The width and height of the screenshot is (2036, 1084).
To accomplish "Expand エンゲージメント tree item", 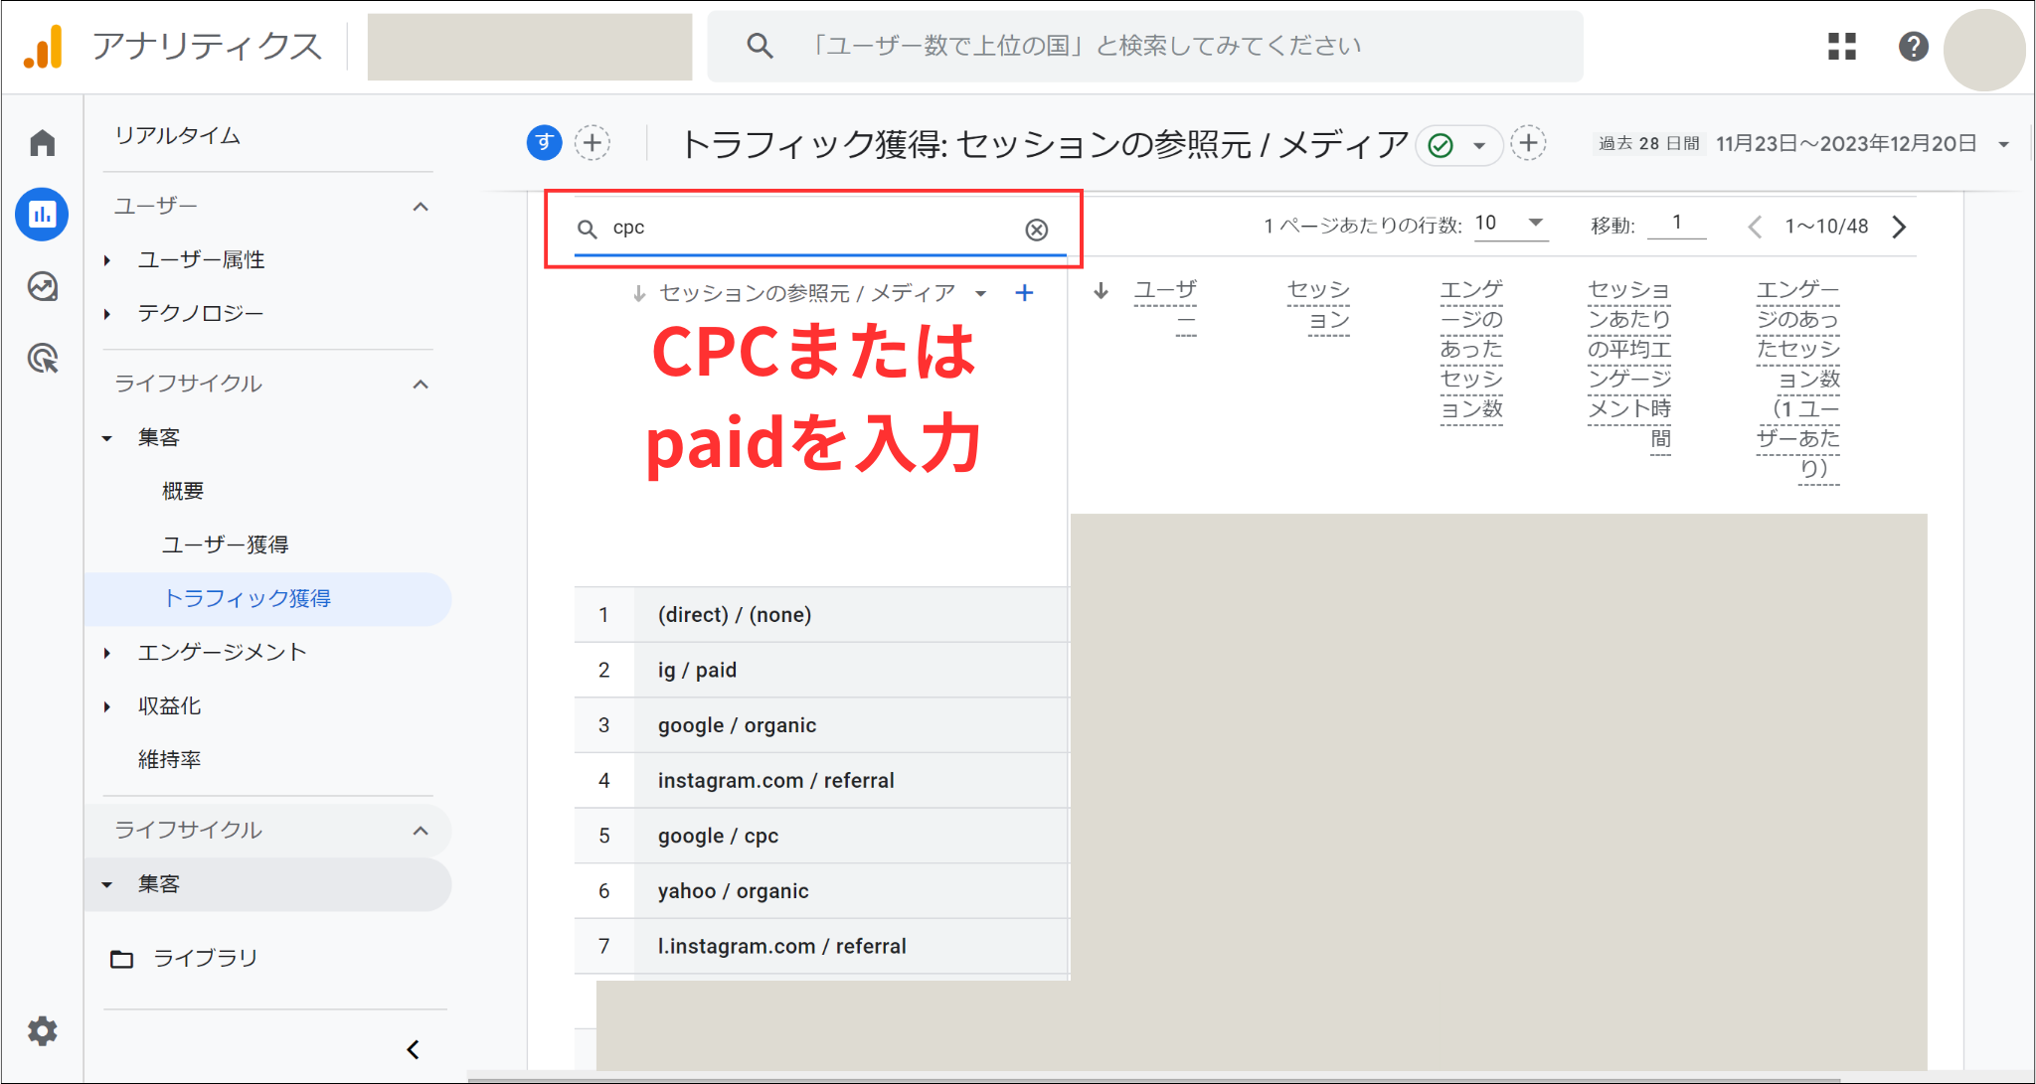I will point(107,653).
